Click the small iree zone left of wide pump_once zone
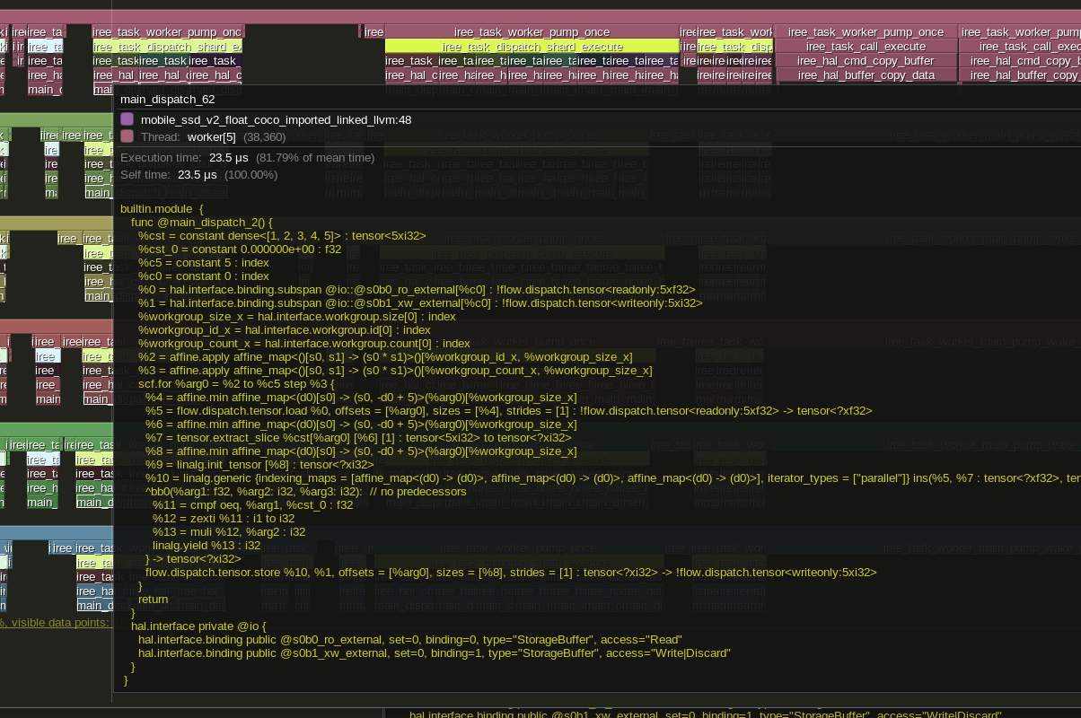Viewport: 1081px width, 718px height. [374, 32]
